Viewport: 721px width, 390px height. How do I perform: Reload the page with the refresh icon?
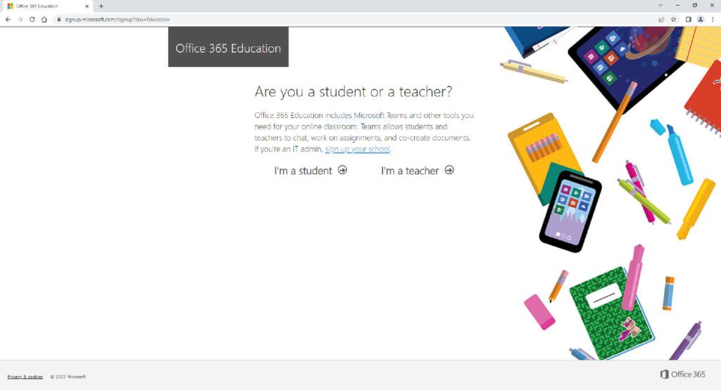32,20
